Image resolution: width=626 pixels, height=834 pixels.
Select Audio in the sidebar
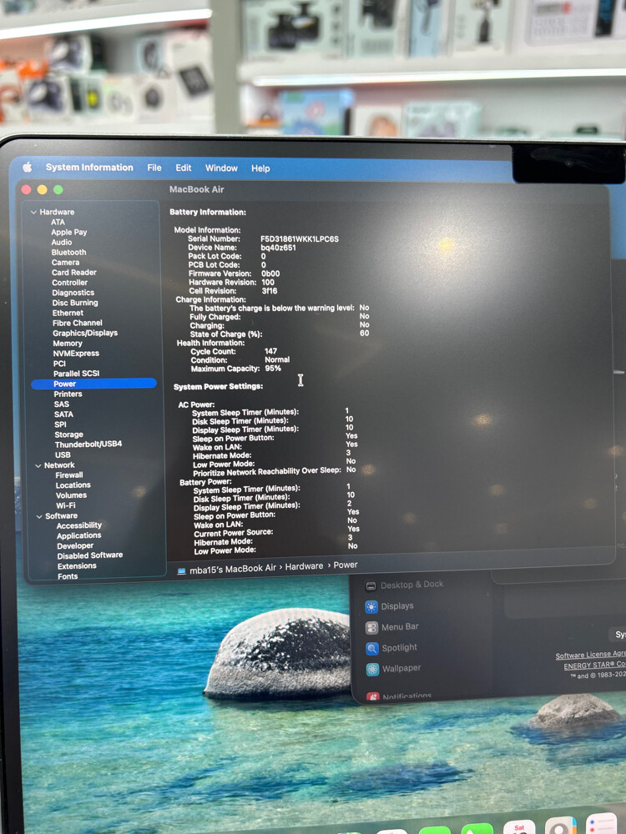61,242
